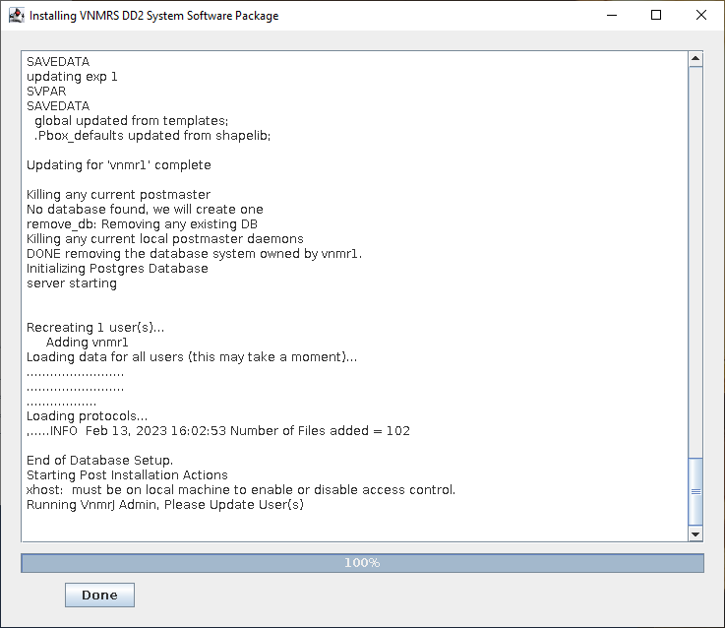Click "End of Database Setup." line
The image size is (725, 628).
pos(100,461)
